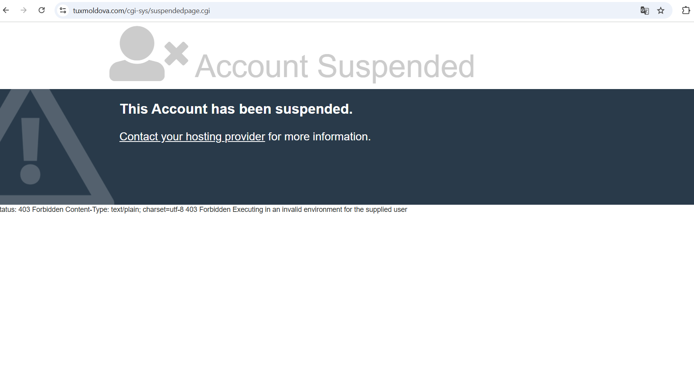The height and width of the screenshot is (386, 694).
Task: Bookmark this page with the star
Action: 661,11
